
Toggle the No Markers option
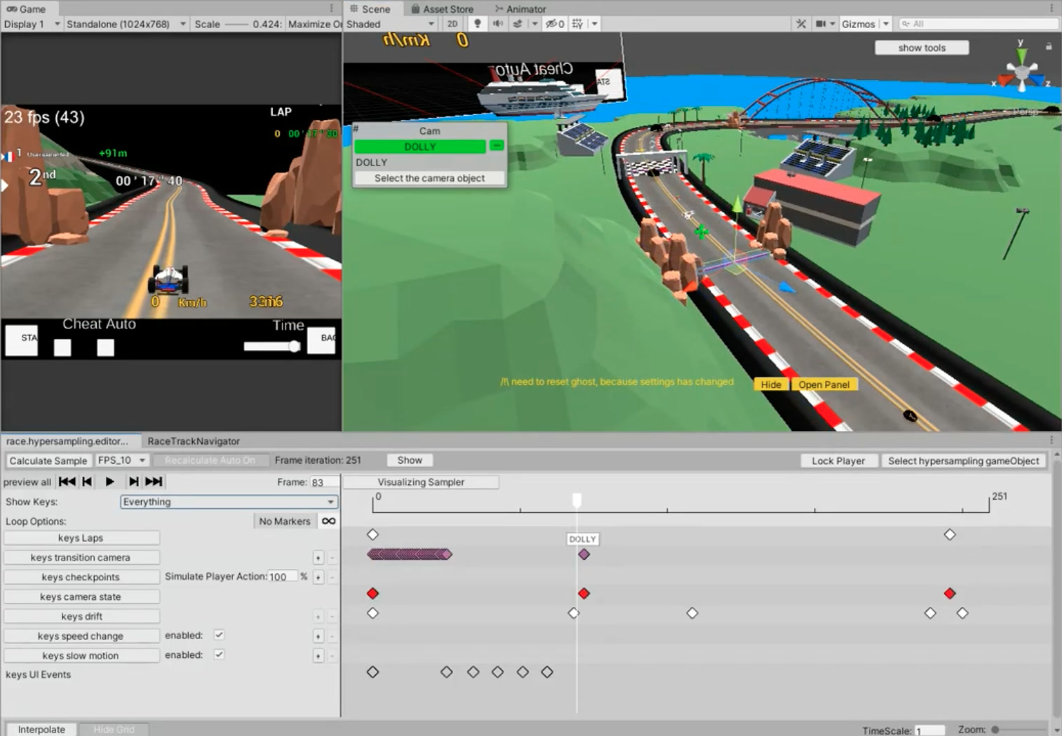coord(284,521)
